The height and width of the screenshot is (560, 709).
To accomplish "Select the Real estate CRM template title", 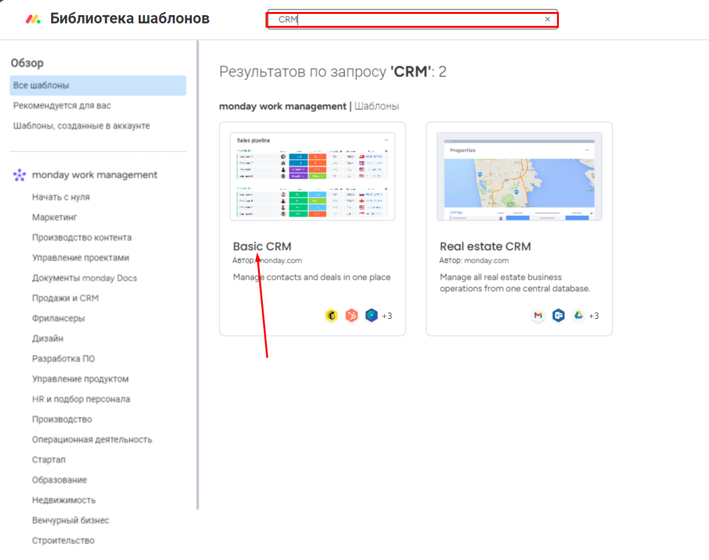I will coord(485,246).
